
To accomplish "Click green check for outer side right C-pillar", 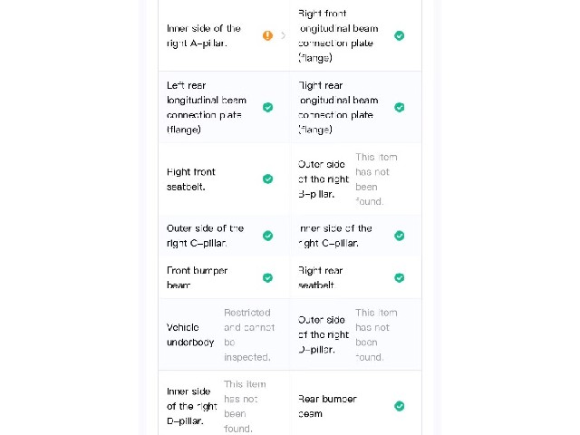I will [x=268, y=236].
